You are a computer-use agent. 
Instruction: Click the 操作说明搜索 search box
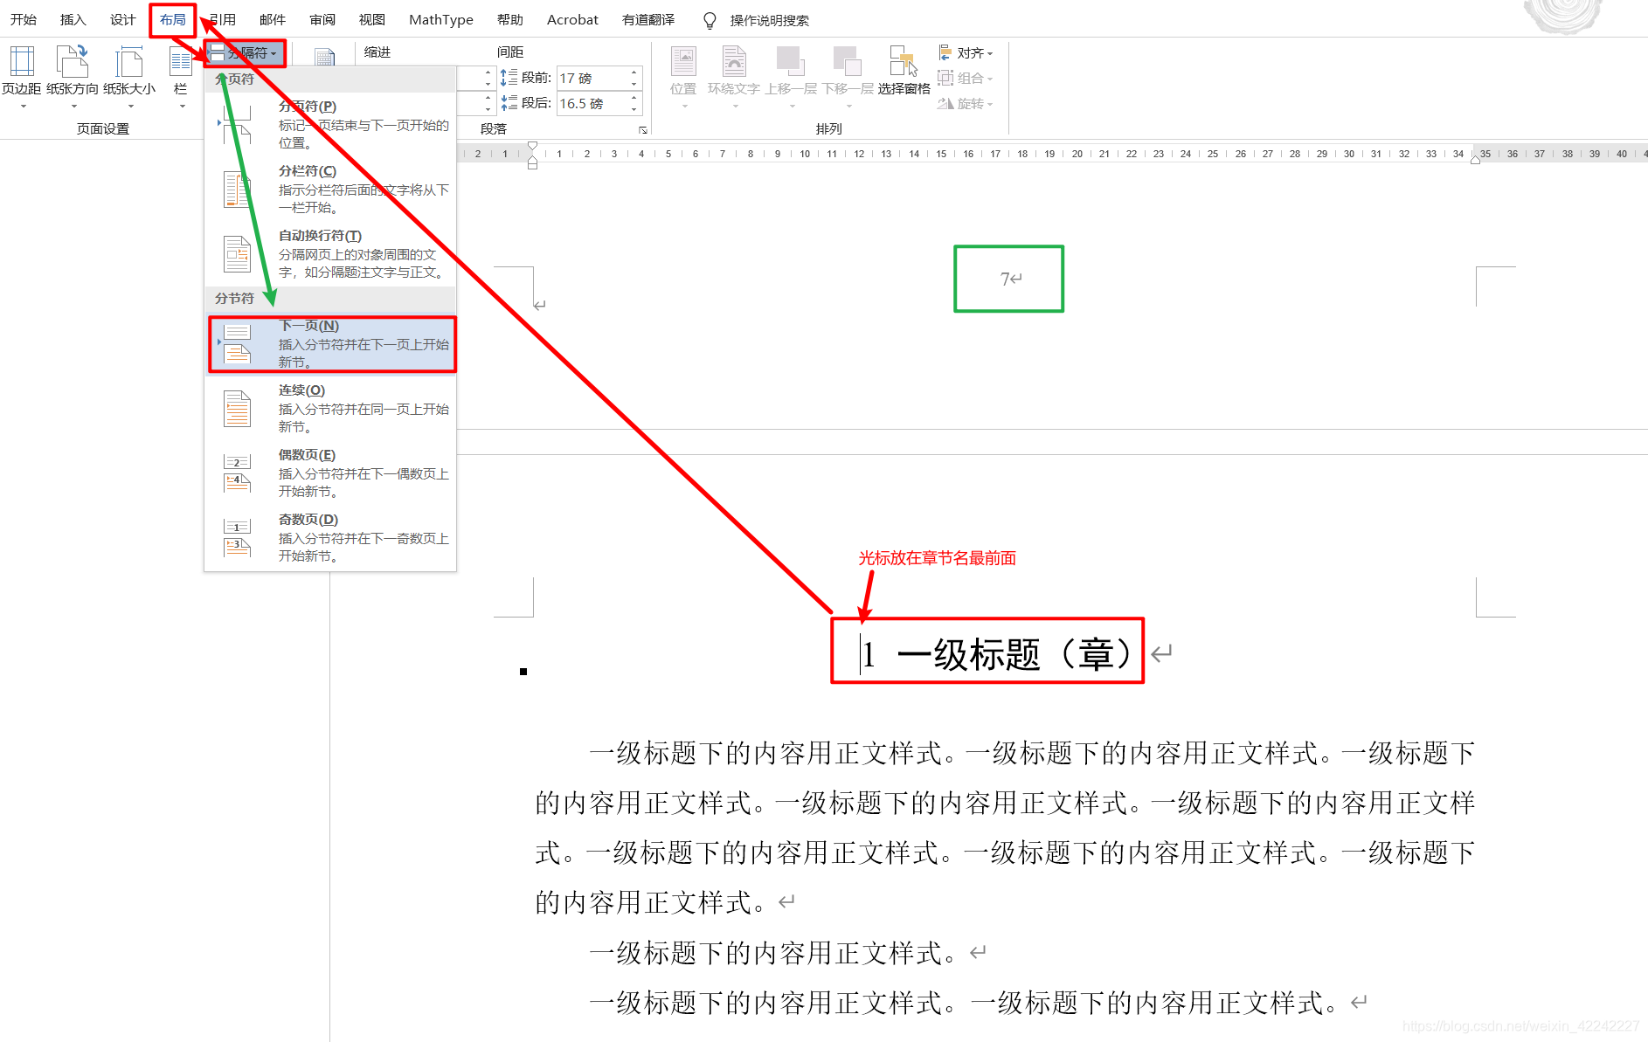(x=770, y=20)
